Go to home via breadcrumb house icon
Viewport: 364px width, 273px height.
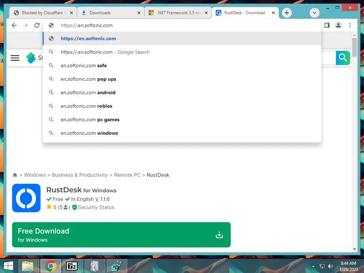[15, 175]
